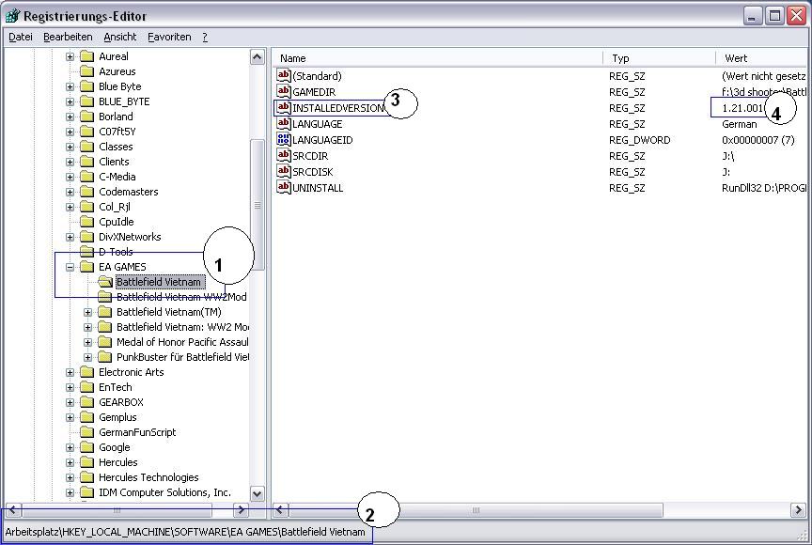Click the Hercules folder icon
Image resolution: width=812 pixels, height=545 pixels.
87,461
